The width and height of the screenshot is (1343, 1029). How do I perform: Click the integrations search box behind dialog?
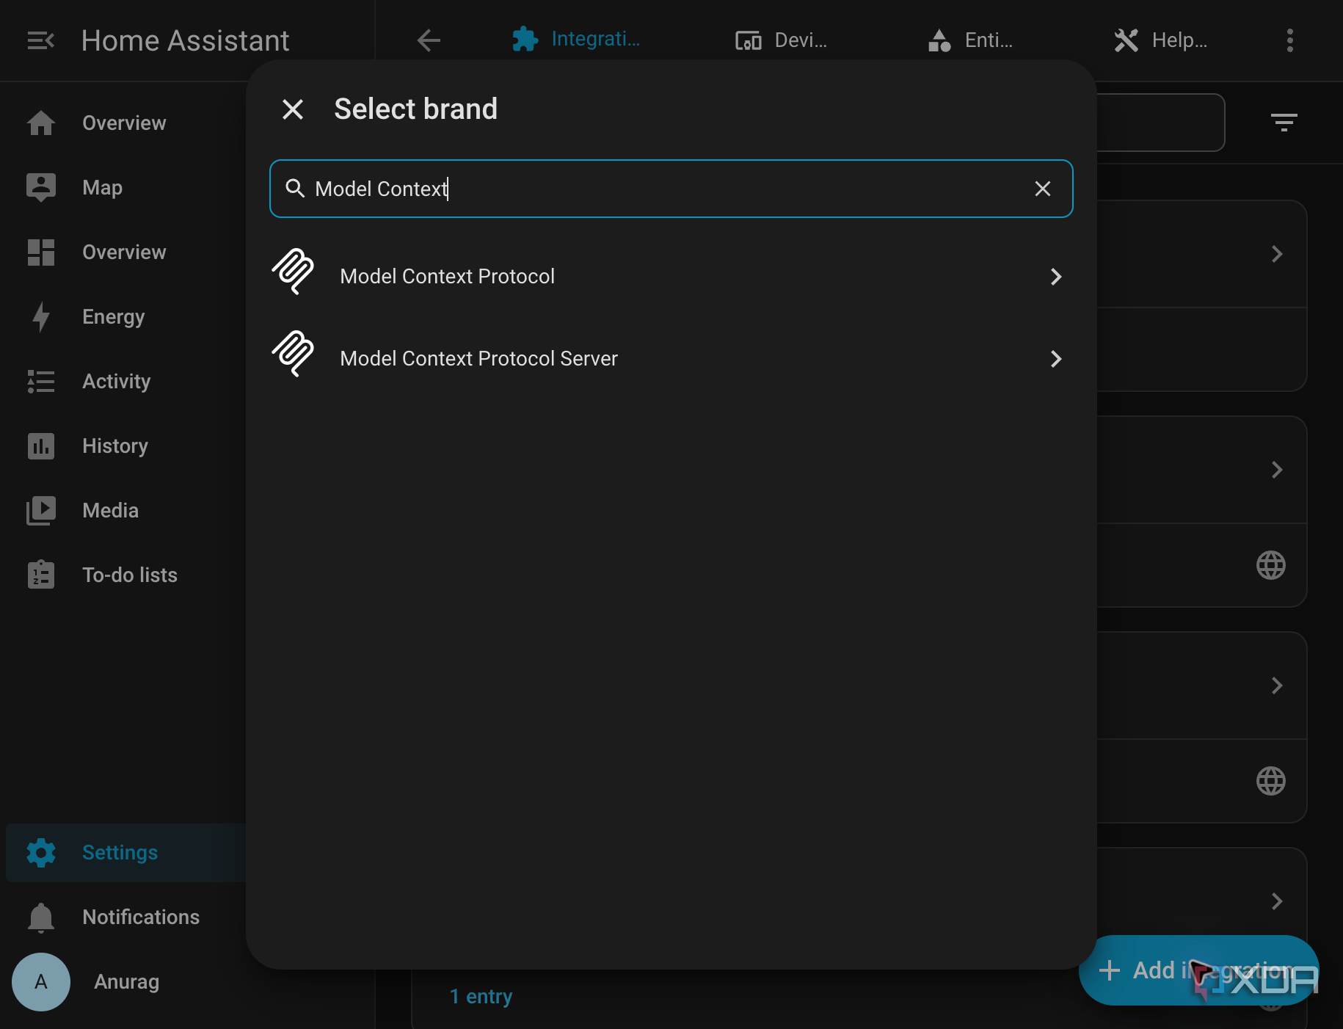[1160, 123]
